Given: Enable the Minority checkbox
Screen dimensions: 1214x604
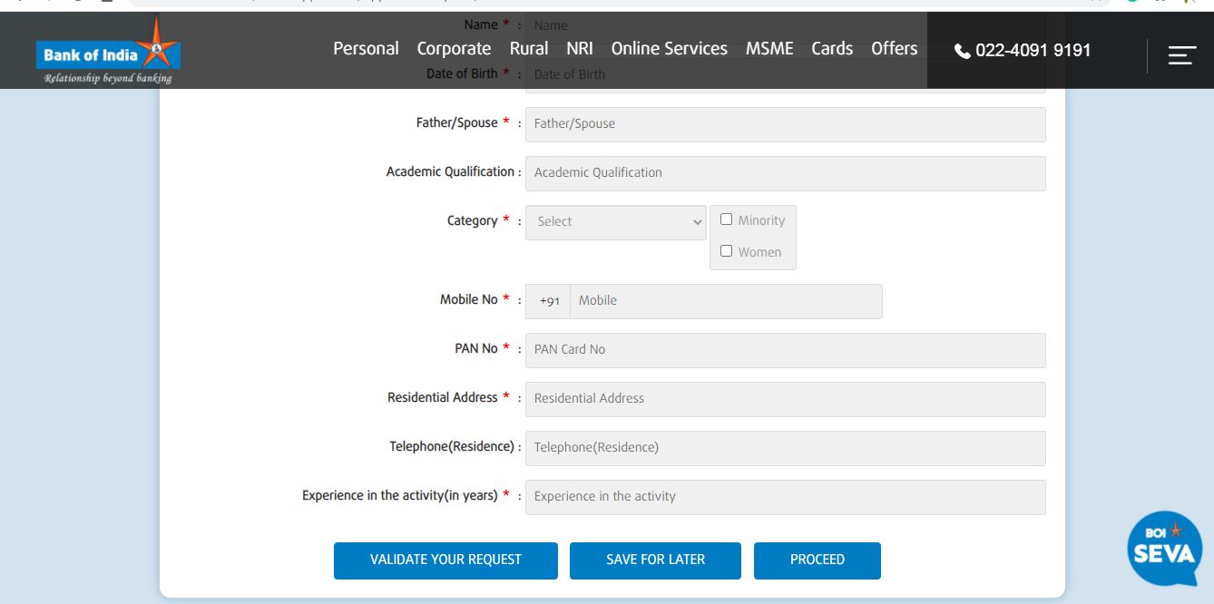Looking at the screenshot, I should pyautogui.click(x=726, y=219).
